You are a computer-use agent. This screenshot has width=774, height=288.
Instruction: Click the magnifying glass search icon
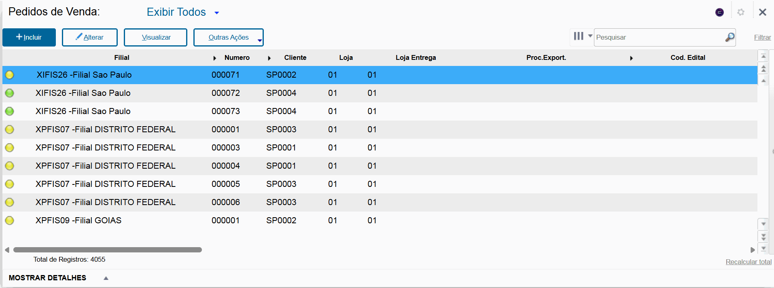pyautogui.click(x=730, y=37)
